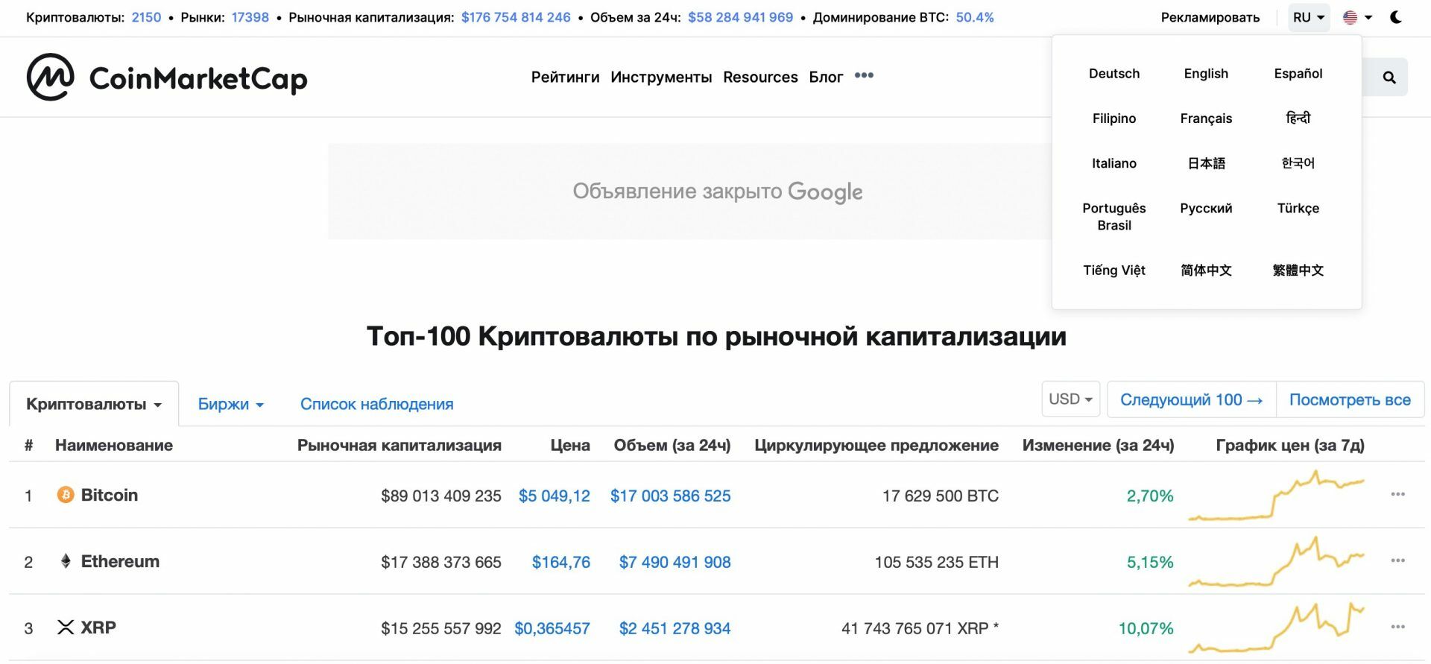Open the Bitcoin name link
This screenshot has width=1431, height=664.
click(x=109, y=495)
